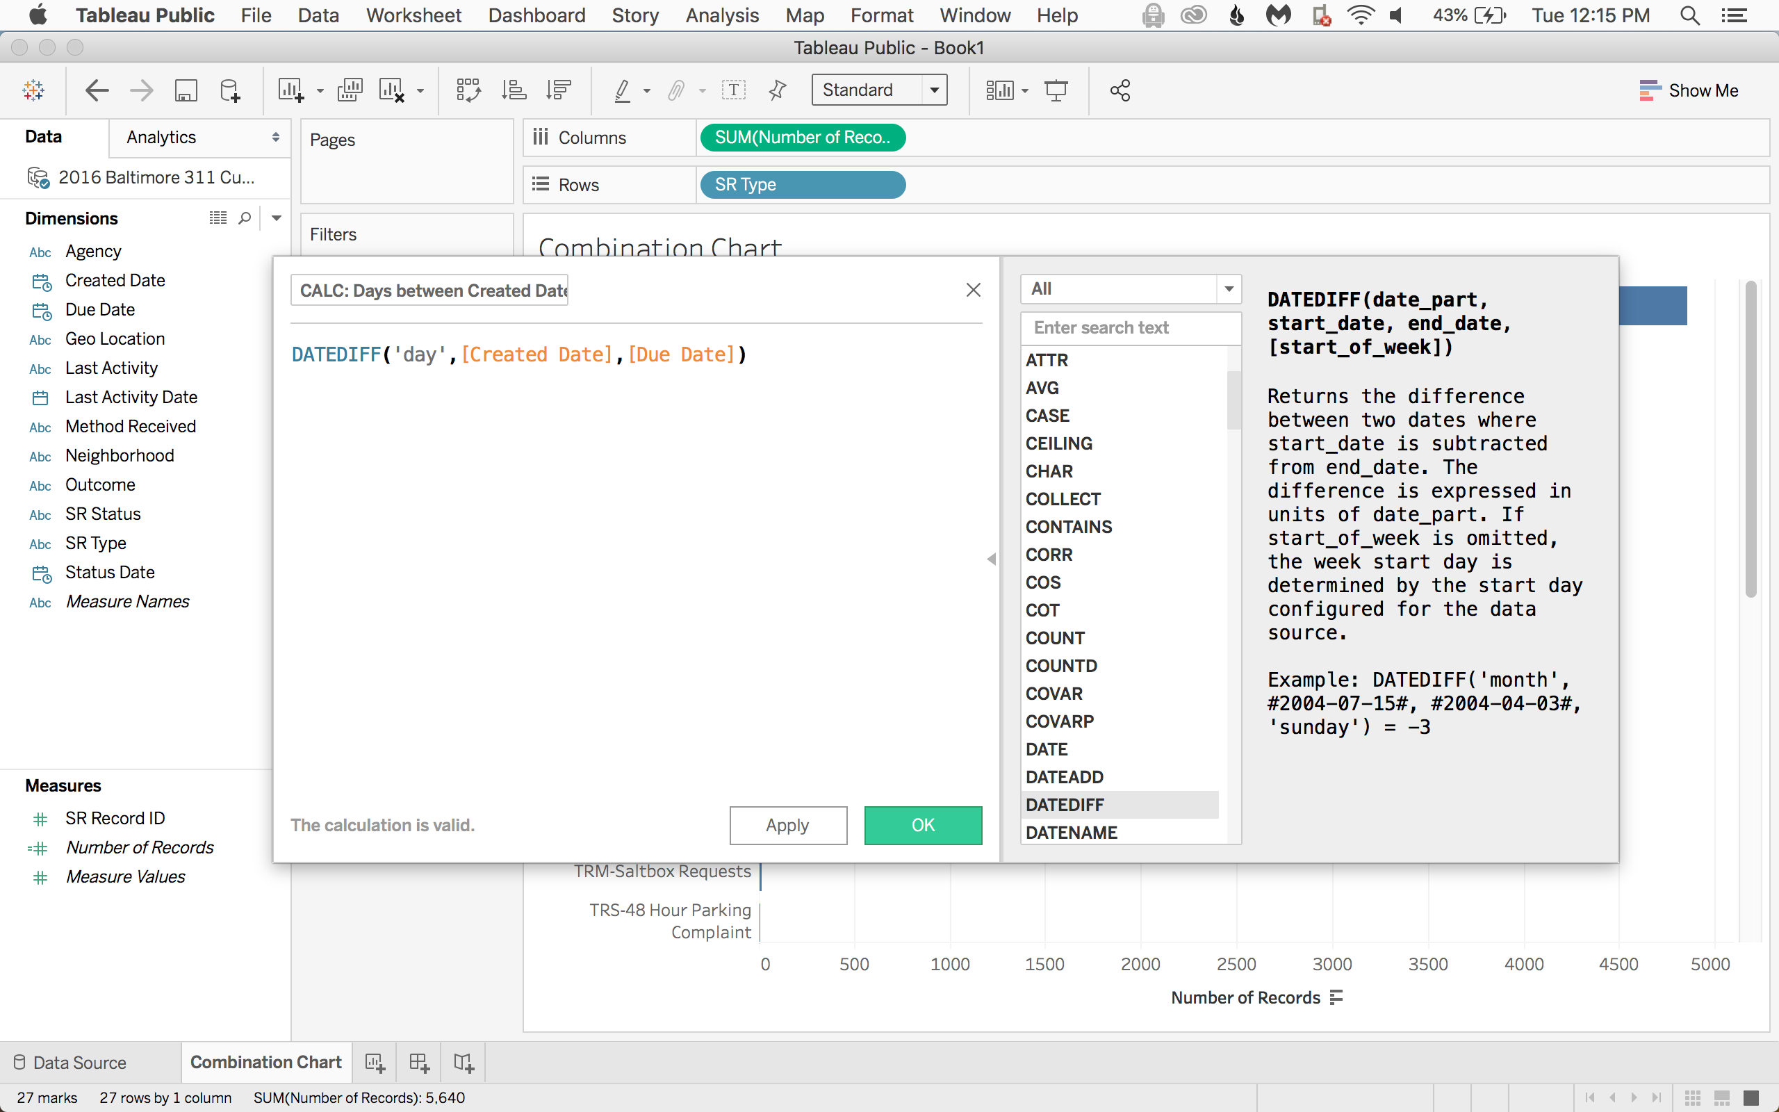The height and width of the screenshot is (1112, 1779).
Task: Click the SR Type pill in Rows
Action: click(x=803, y=185)
